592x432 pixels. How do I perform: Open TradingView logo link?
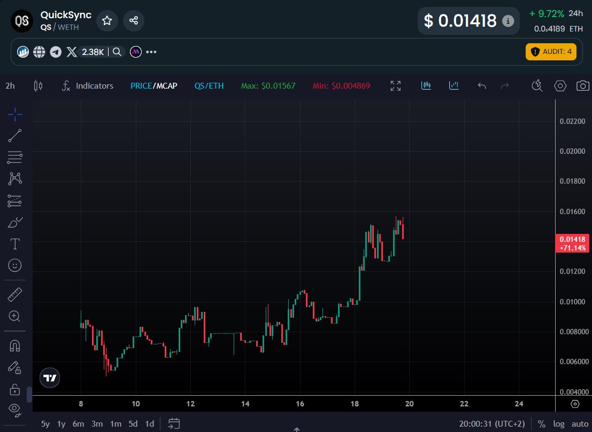[x=50, y=378]
